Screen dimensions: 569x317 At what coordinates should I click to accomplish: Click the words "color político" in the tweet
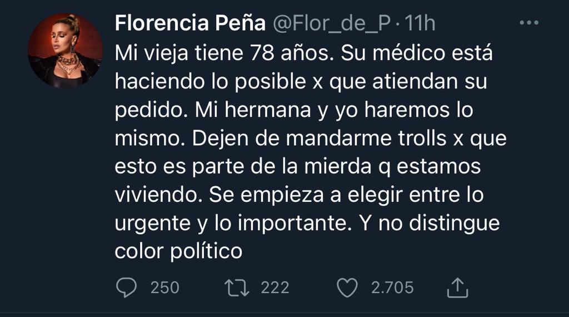178,251
